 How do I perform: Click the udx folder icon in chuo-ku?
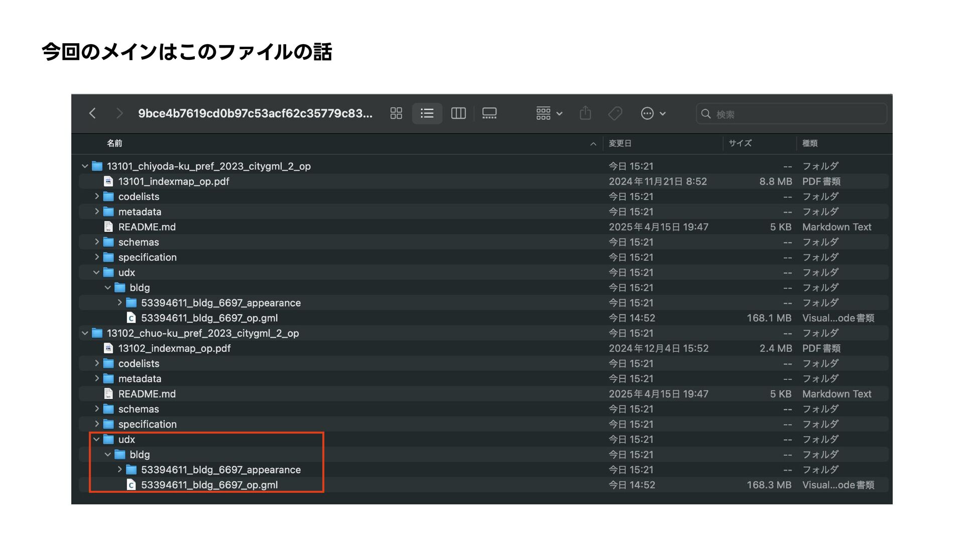click(x=108, y=440)
